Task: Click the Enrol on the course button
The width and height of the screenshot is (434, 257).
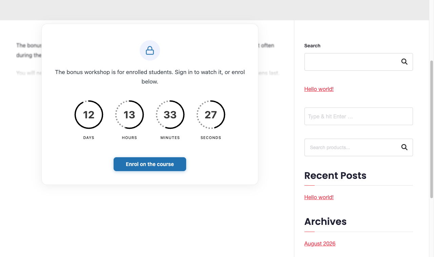Action: pos(150,164)
